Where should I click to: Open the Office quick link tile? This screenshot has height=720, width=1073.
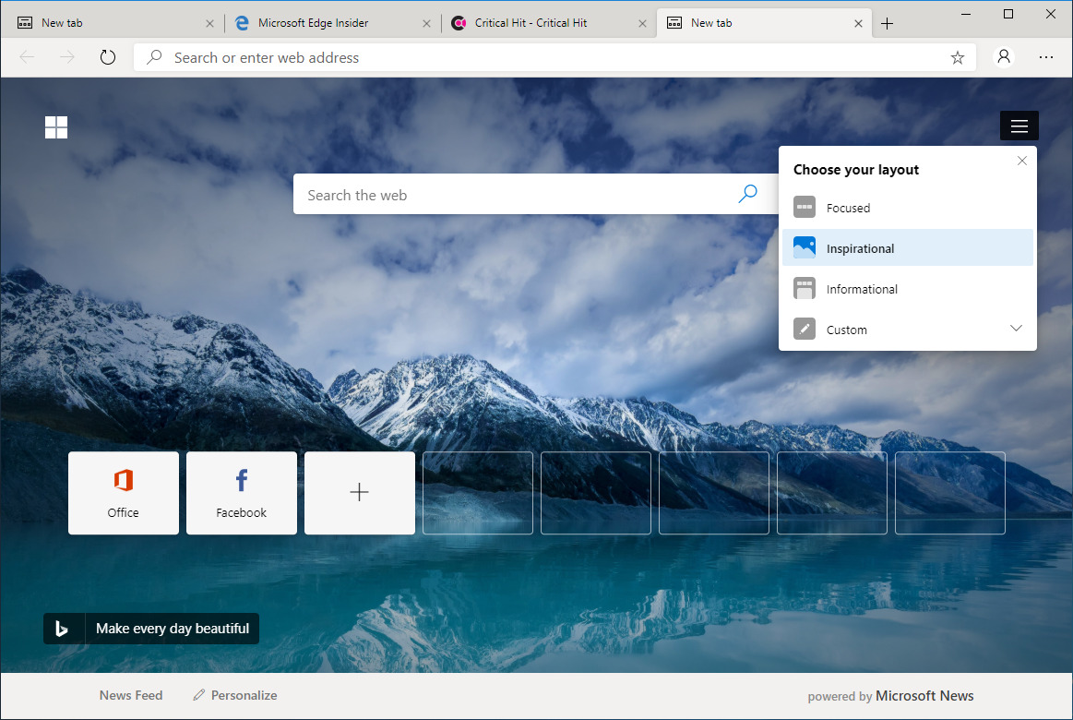(x=124, y=493)
